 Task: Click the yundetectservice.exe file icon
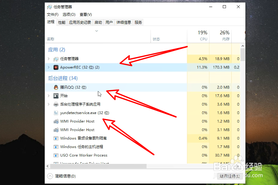56,113
